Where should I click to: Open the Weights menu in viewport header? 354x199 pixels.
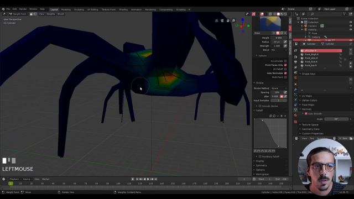51,14
